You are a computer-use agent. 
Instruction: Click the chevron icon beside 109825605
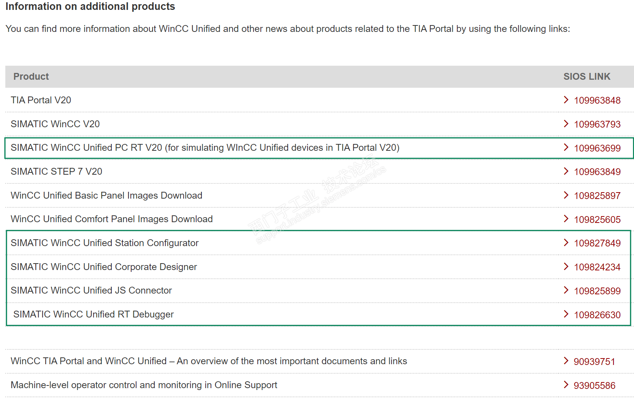click(566, 219)
